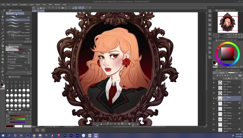Select the Eyedropper tool
This screenshot has height=138, width=243.
[3, 33]
